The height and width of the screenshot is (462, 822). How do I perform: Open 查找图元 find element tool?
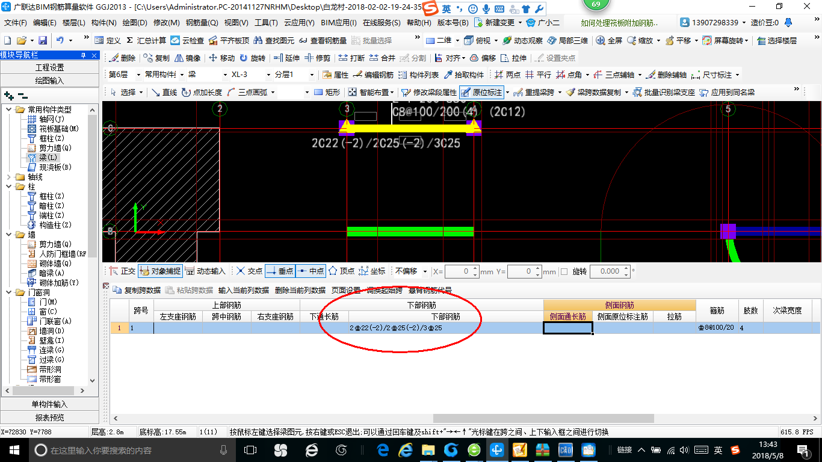(x=274, y=40)
